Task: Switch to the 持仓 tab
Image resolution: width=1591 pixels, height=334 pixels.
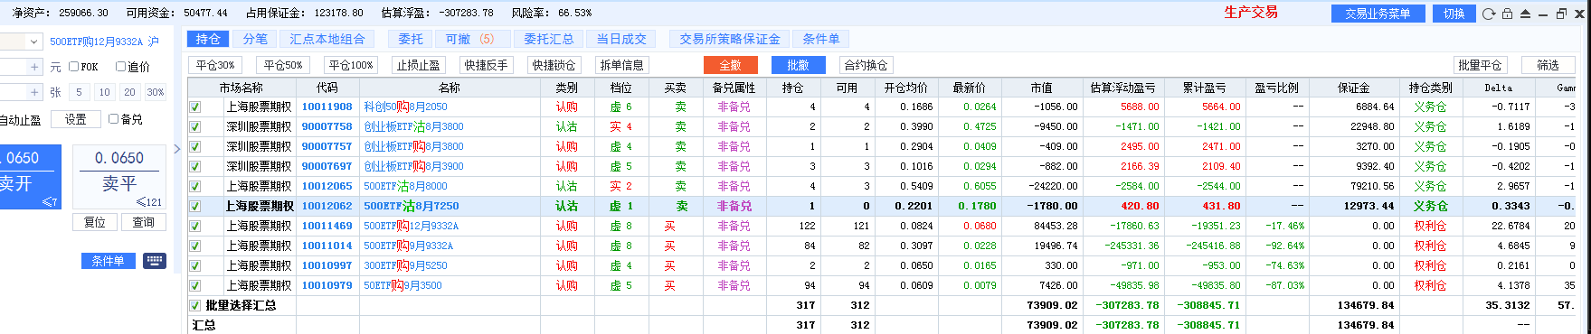Action: [x=208, y=39]
